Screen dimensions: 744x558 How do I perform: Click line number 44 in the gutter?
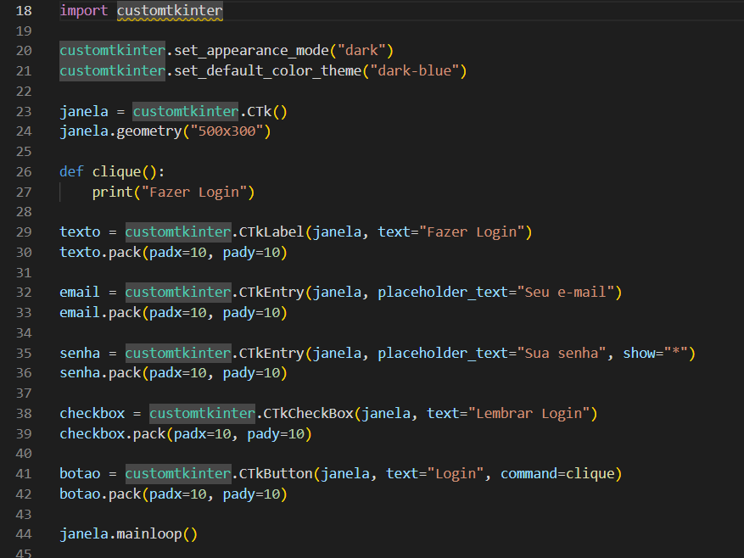tap(24, 534)
